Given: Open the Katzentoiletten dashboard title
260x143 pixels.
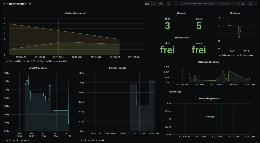Looking at the screenshot, I should coord(16,4).
